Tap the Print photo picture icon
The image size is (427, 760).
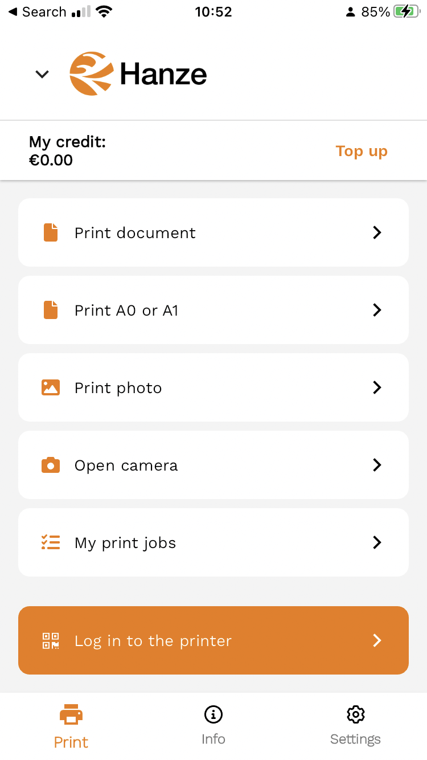(x=51, y=387)
